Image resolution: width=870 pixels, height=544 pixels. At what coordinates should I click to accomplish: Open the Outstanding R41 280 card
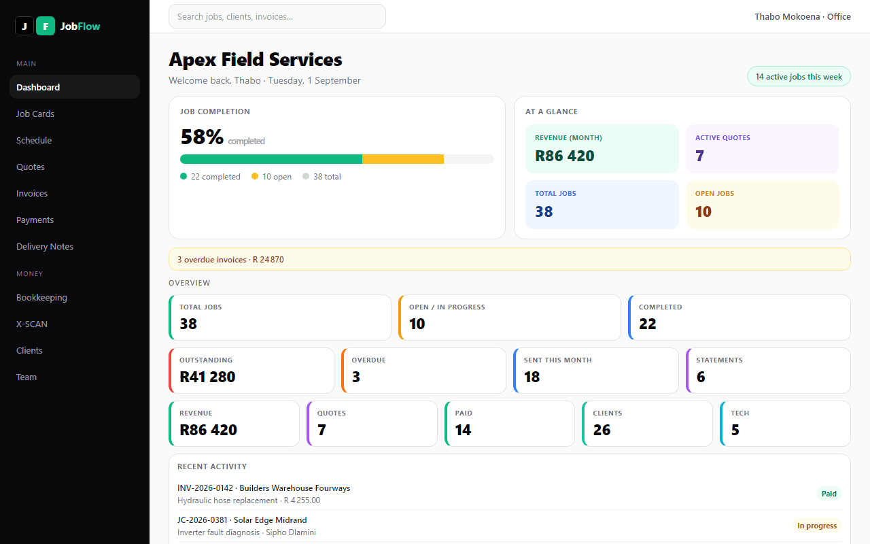(251, 371)
